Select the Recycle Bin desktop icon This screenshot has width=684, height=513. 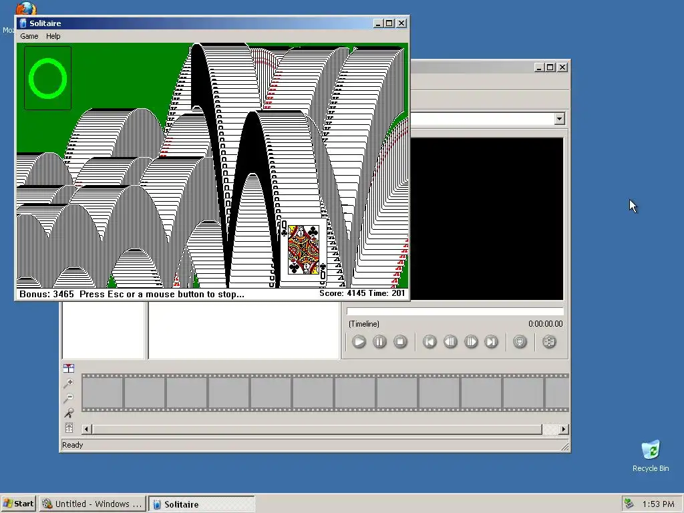tap(651, 456)
